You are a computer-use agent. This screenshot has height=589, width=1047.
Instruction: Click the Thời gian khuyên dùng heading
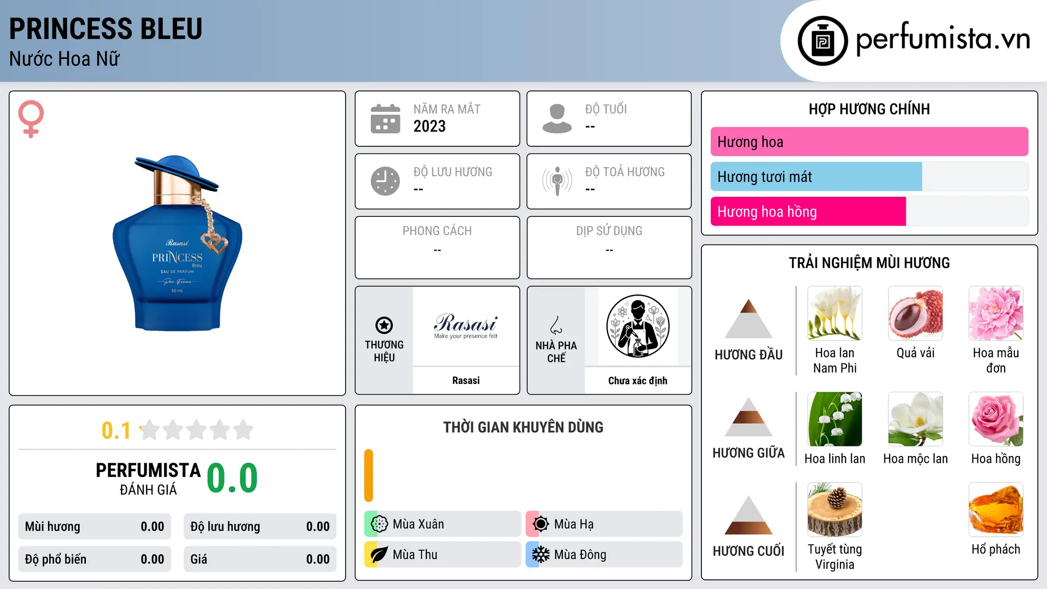pyautogui.click(x=523, y=427)
